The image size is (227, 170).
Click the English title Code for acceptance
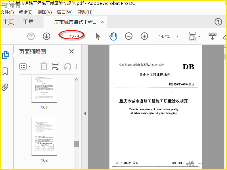point(154,111)
